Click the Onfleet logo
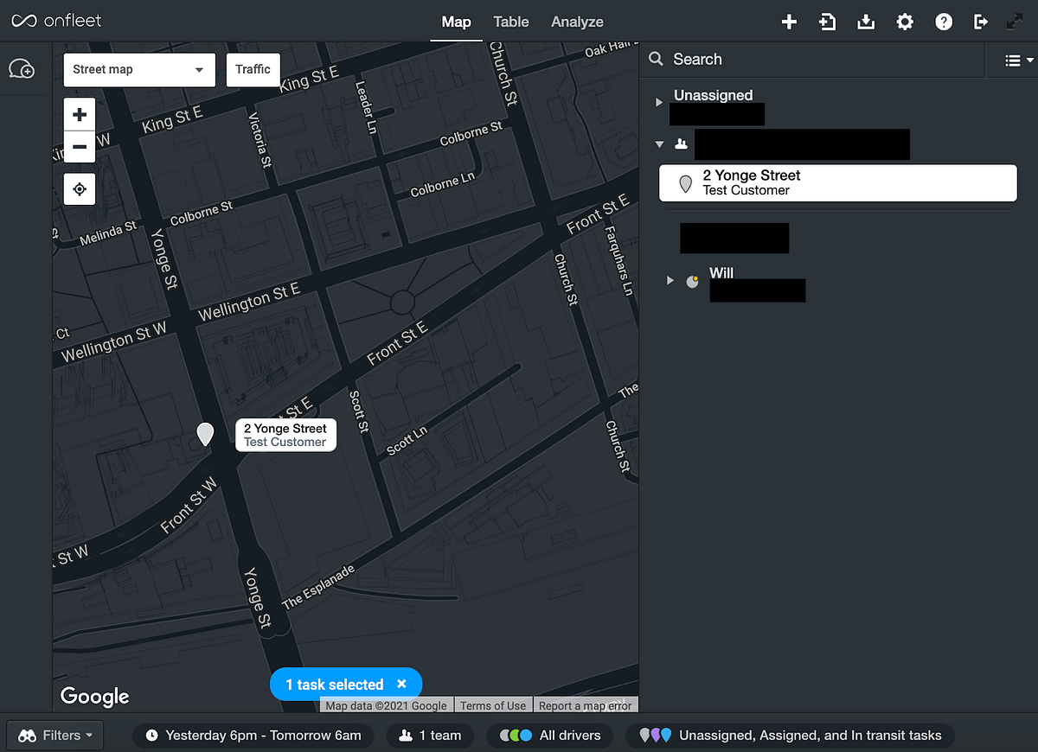 (55, 21)
